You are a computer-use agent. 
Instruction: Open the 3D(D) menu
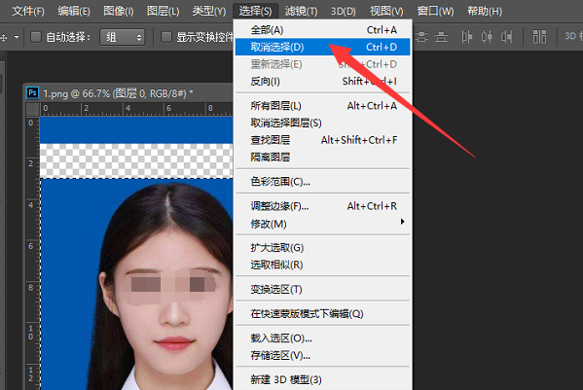tap(343, 11)
